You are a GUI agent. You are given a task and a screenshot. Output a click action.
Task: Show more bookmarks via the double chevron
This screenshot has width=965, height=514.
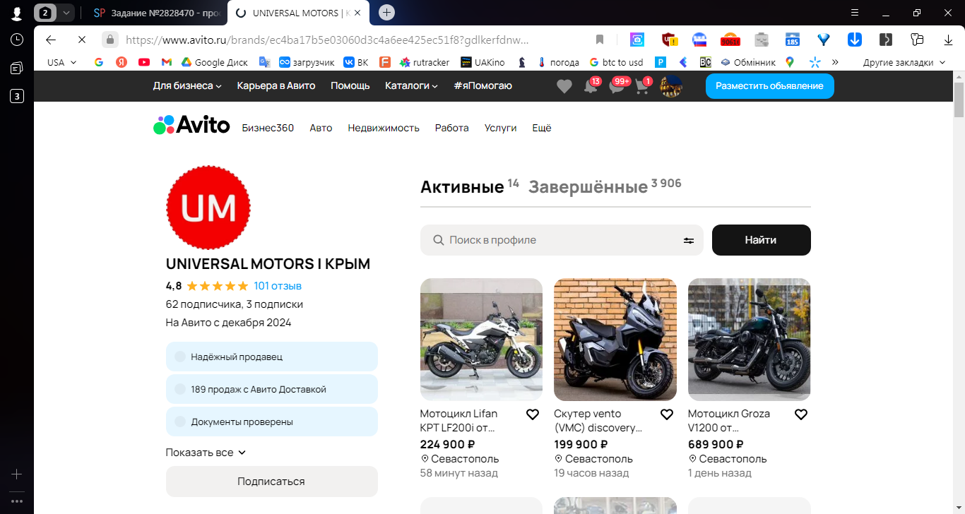pos(835,62)
